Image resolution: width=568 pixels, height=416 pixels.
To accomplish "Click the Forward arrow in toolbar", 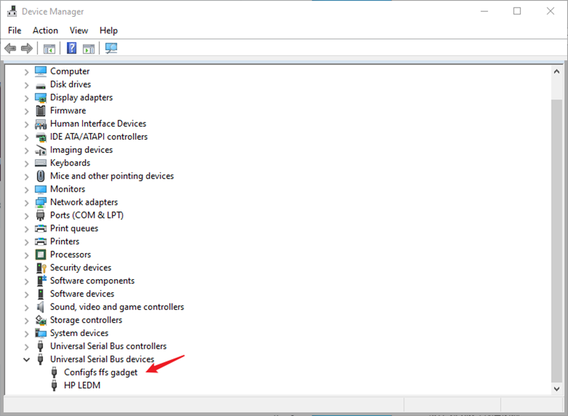I will pos(27,49).
